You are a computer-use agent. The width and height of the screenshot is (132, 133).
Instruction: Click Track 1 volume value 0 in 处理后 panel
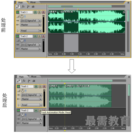point(26,91)
